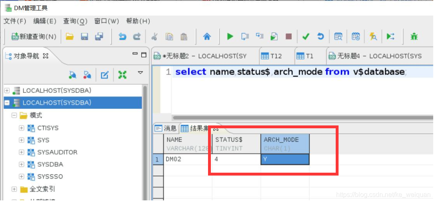
Task: Switch to the T12 tab
Action: (272, 56)
